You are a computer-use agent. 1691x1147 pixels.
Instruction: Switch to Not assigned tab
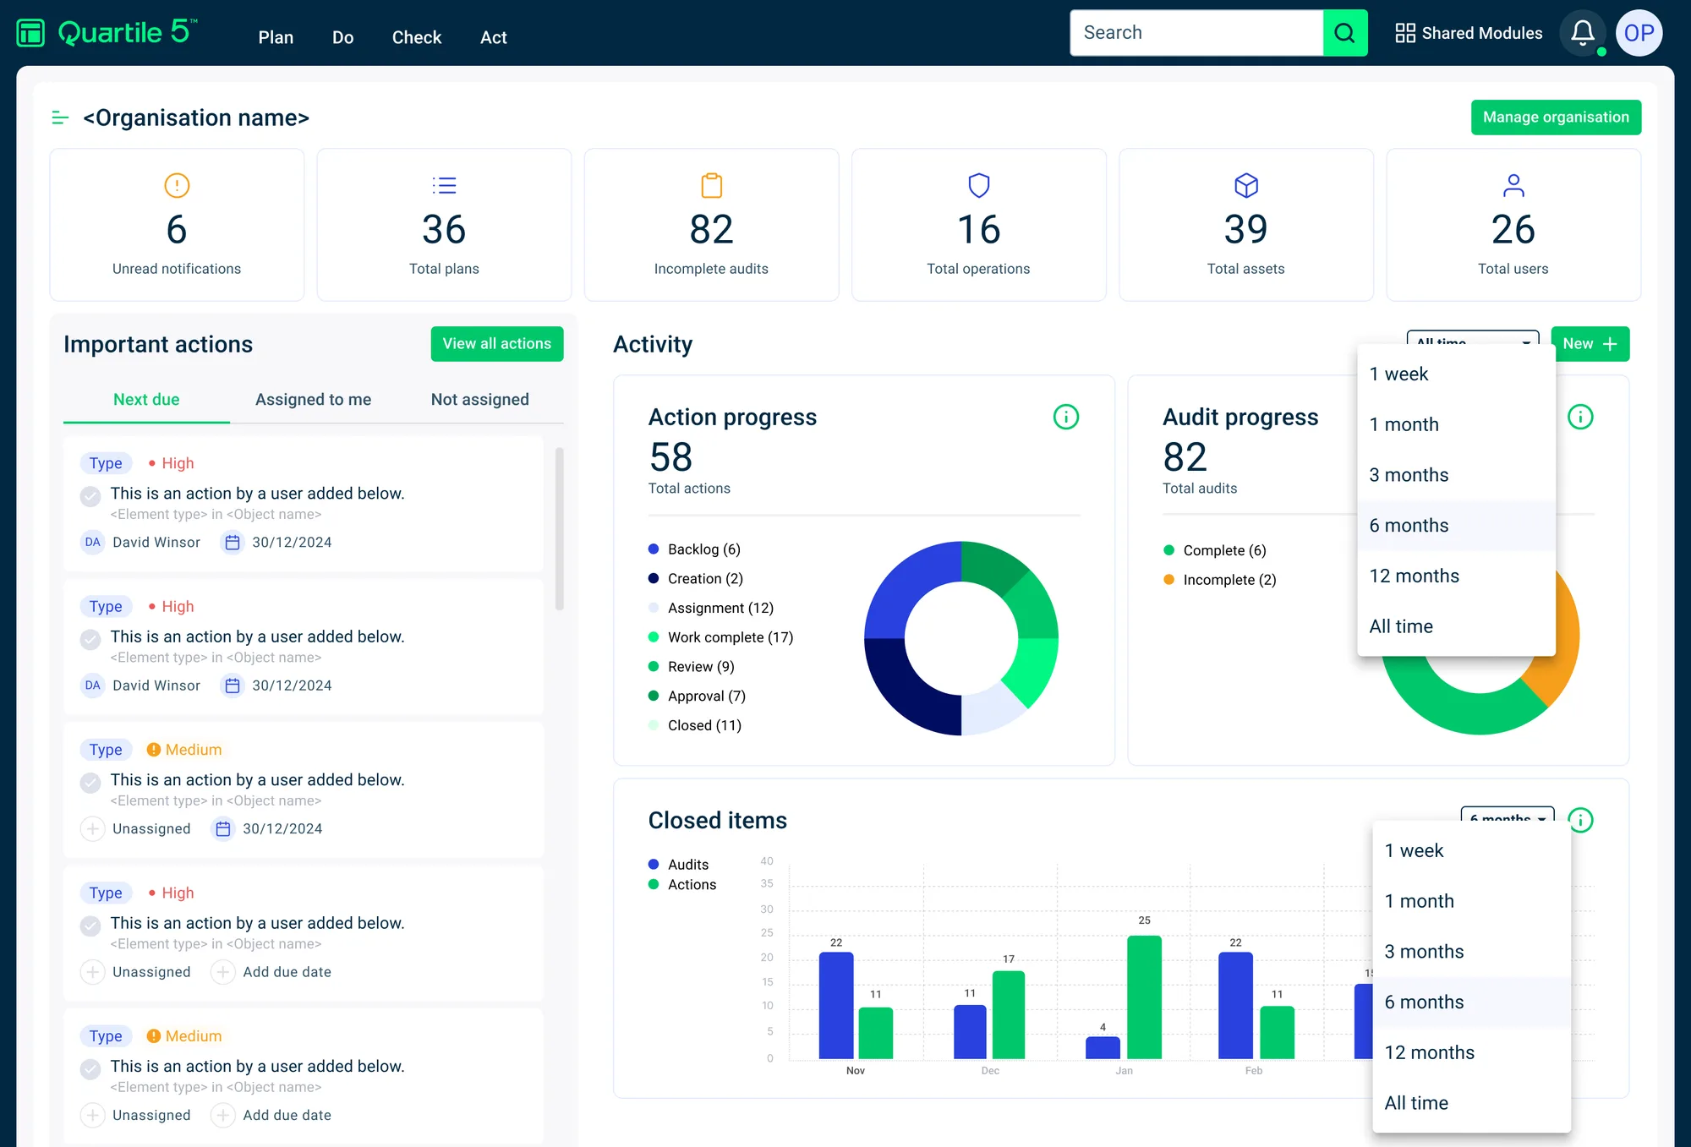480,400
